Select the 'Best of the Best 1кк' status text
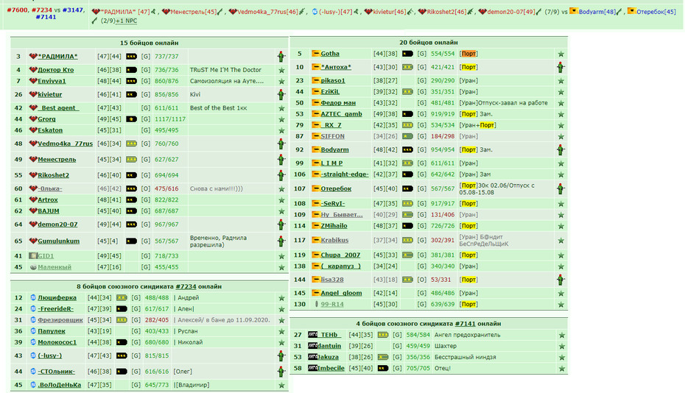Viewport: 685px width, 393px height. coord(218,108)
